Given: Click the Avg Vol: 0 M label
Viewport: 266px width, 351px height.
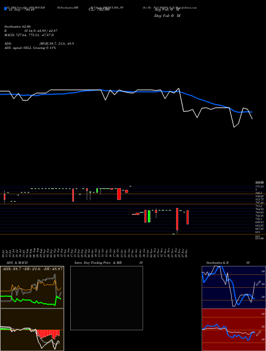Looking at the screenshot, I should pos(167,10).
